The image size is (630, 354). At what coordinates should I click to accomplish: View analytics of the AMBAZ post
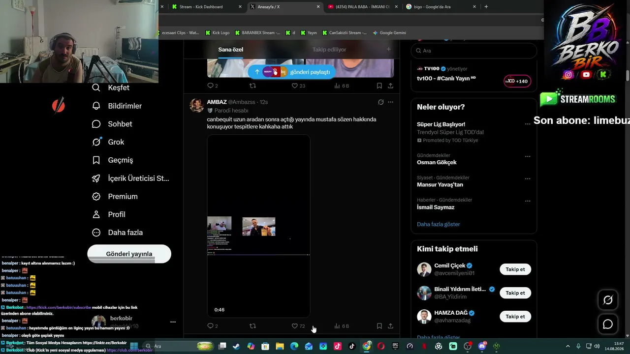[342, 326]
